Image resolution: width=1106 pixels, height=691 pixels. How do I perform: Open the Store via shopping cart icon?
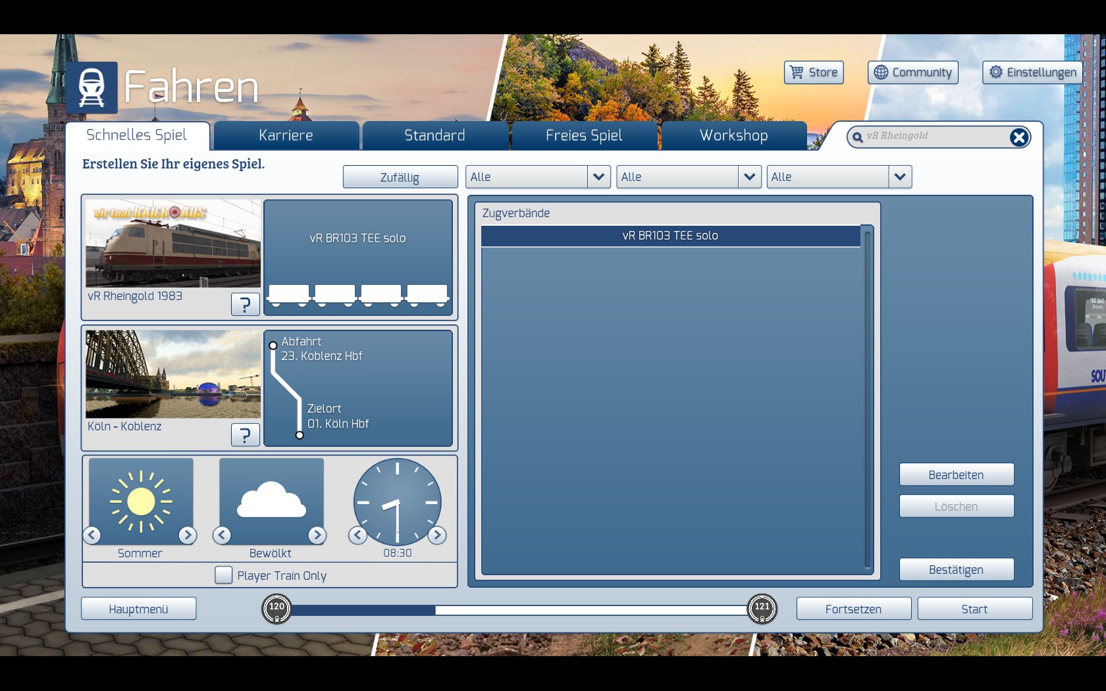tap(797, 72)
